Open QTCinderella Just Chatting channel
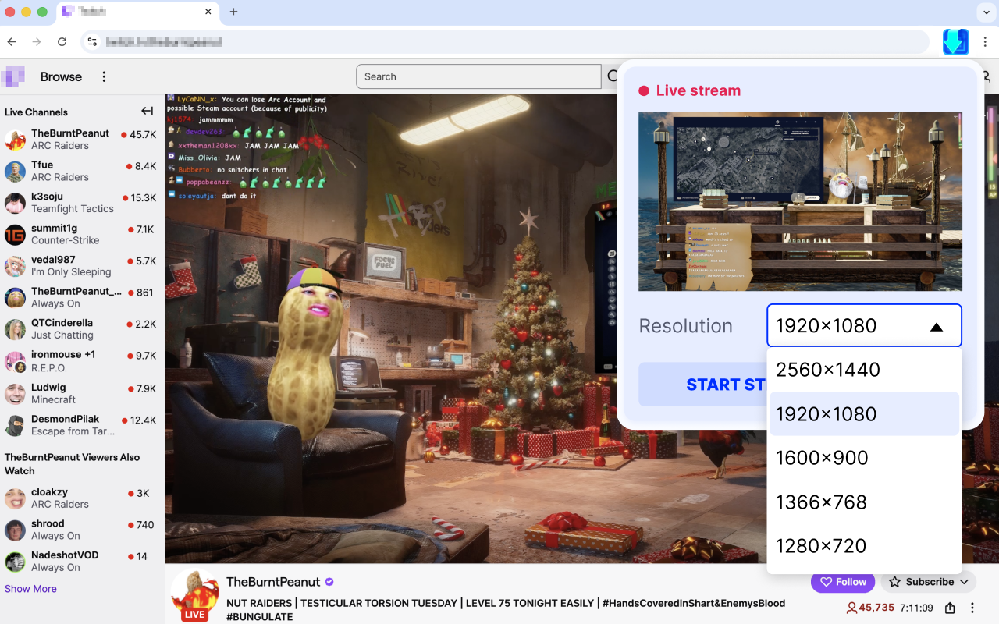 [82, 329]
